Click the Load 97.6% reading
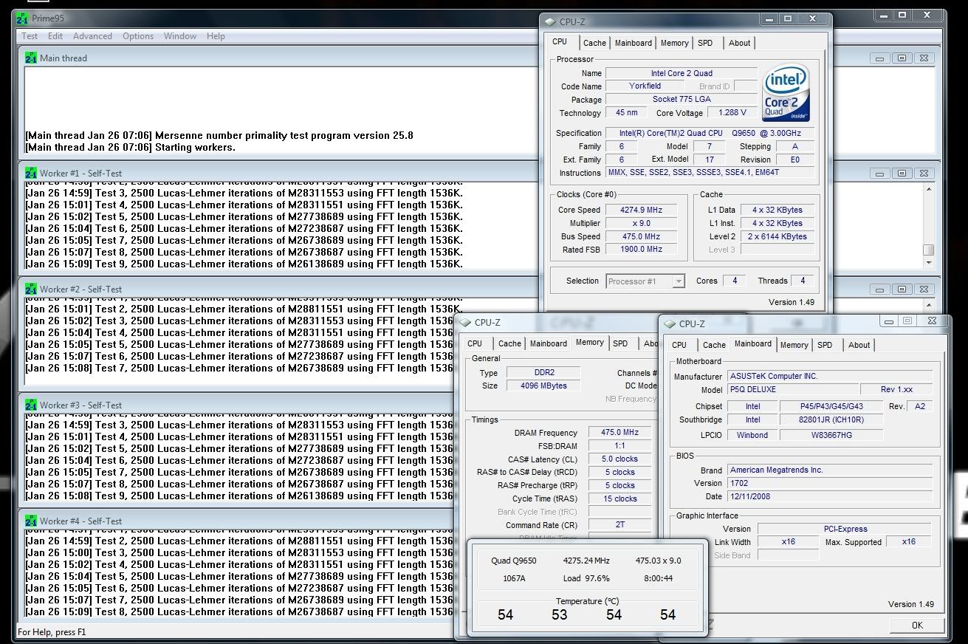 (x=586, y=578)
